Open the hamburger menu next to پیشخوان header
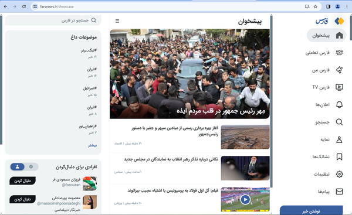This screenshot has height=215, width=352. (x=117, y=21)
